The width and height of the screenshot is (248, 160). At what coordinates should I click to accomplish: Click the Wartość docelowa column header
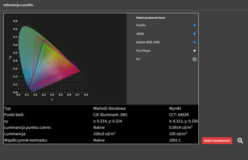point(110,108)
